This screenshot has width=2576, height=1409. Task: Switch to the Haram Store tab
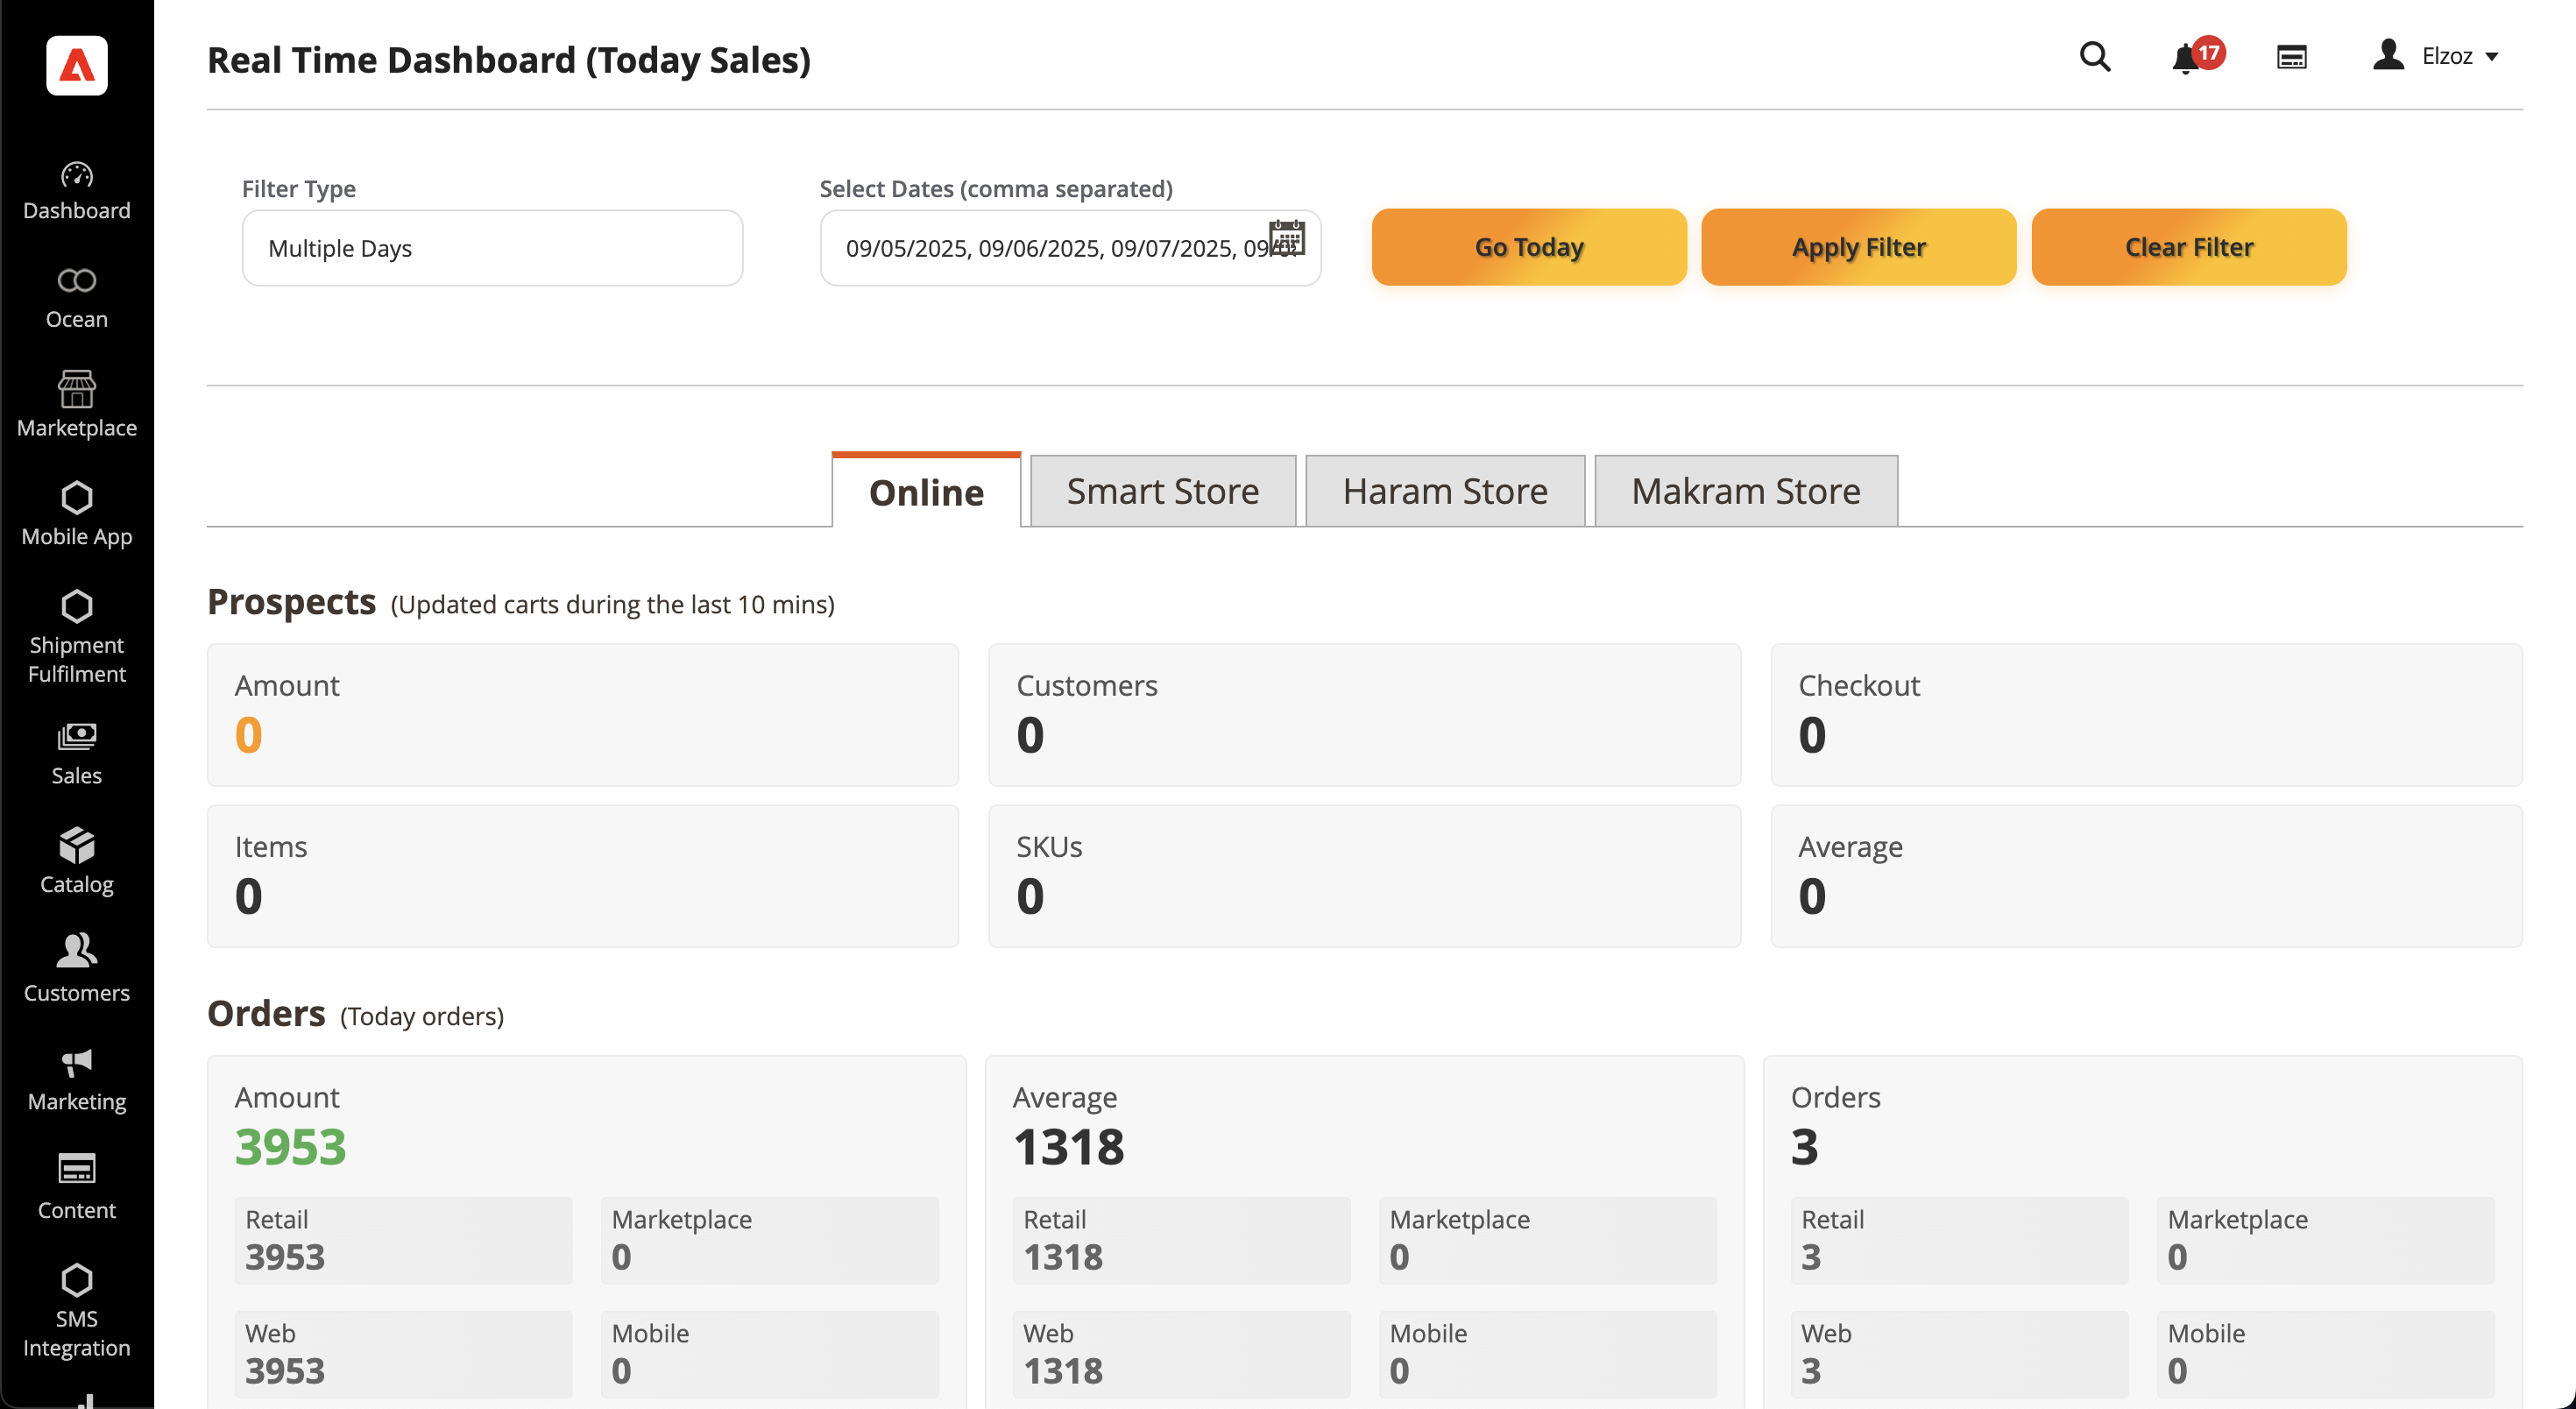click(x=1444, y=492)
